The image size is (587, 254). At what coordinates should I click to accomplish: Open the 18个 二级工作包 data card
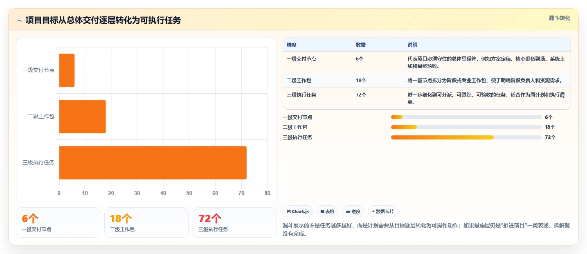(x=146, y=223)
